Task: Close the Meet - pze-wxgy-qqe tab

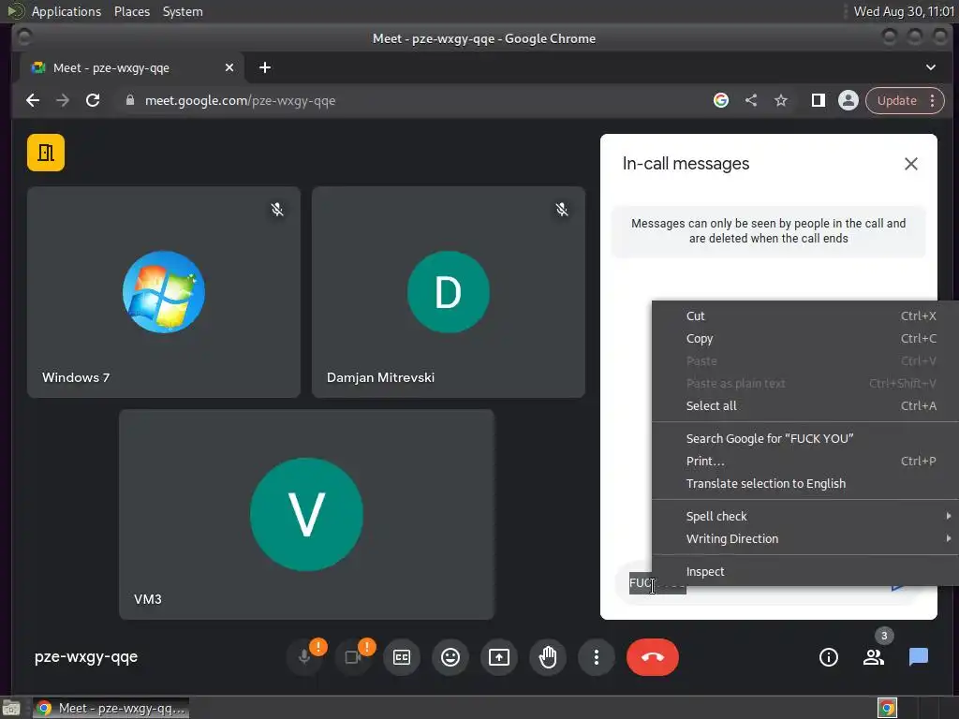Action: [x=229, y=67]
